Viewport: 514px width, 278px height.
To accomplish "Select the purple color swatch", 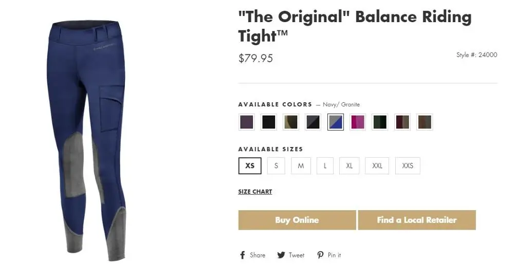I will tap(247, 122).
